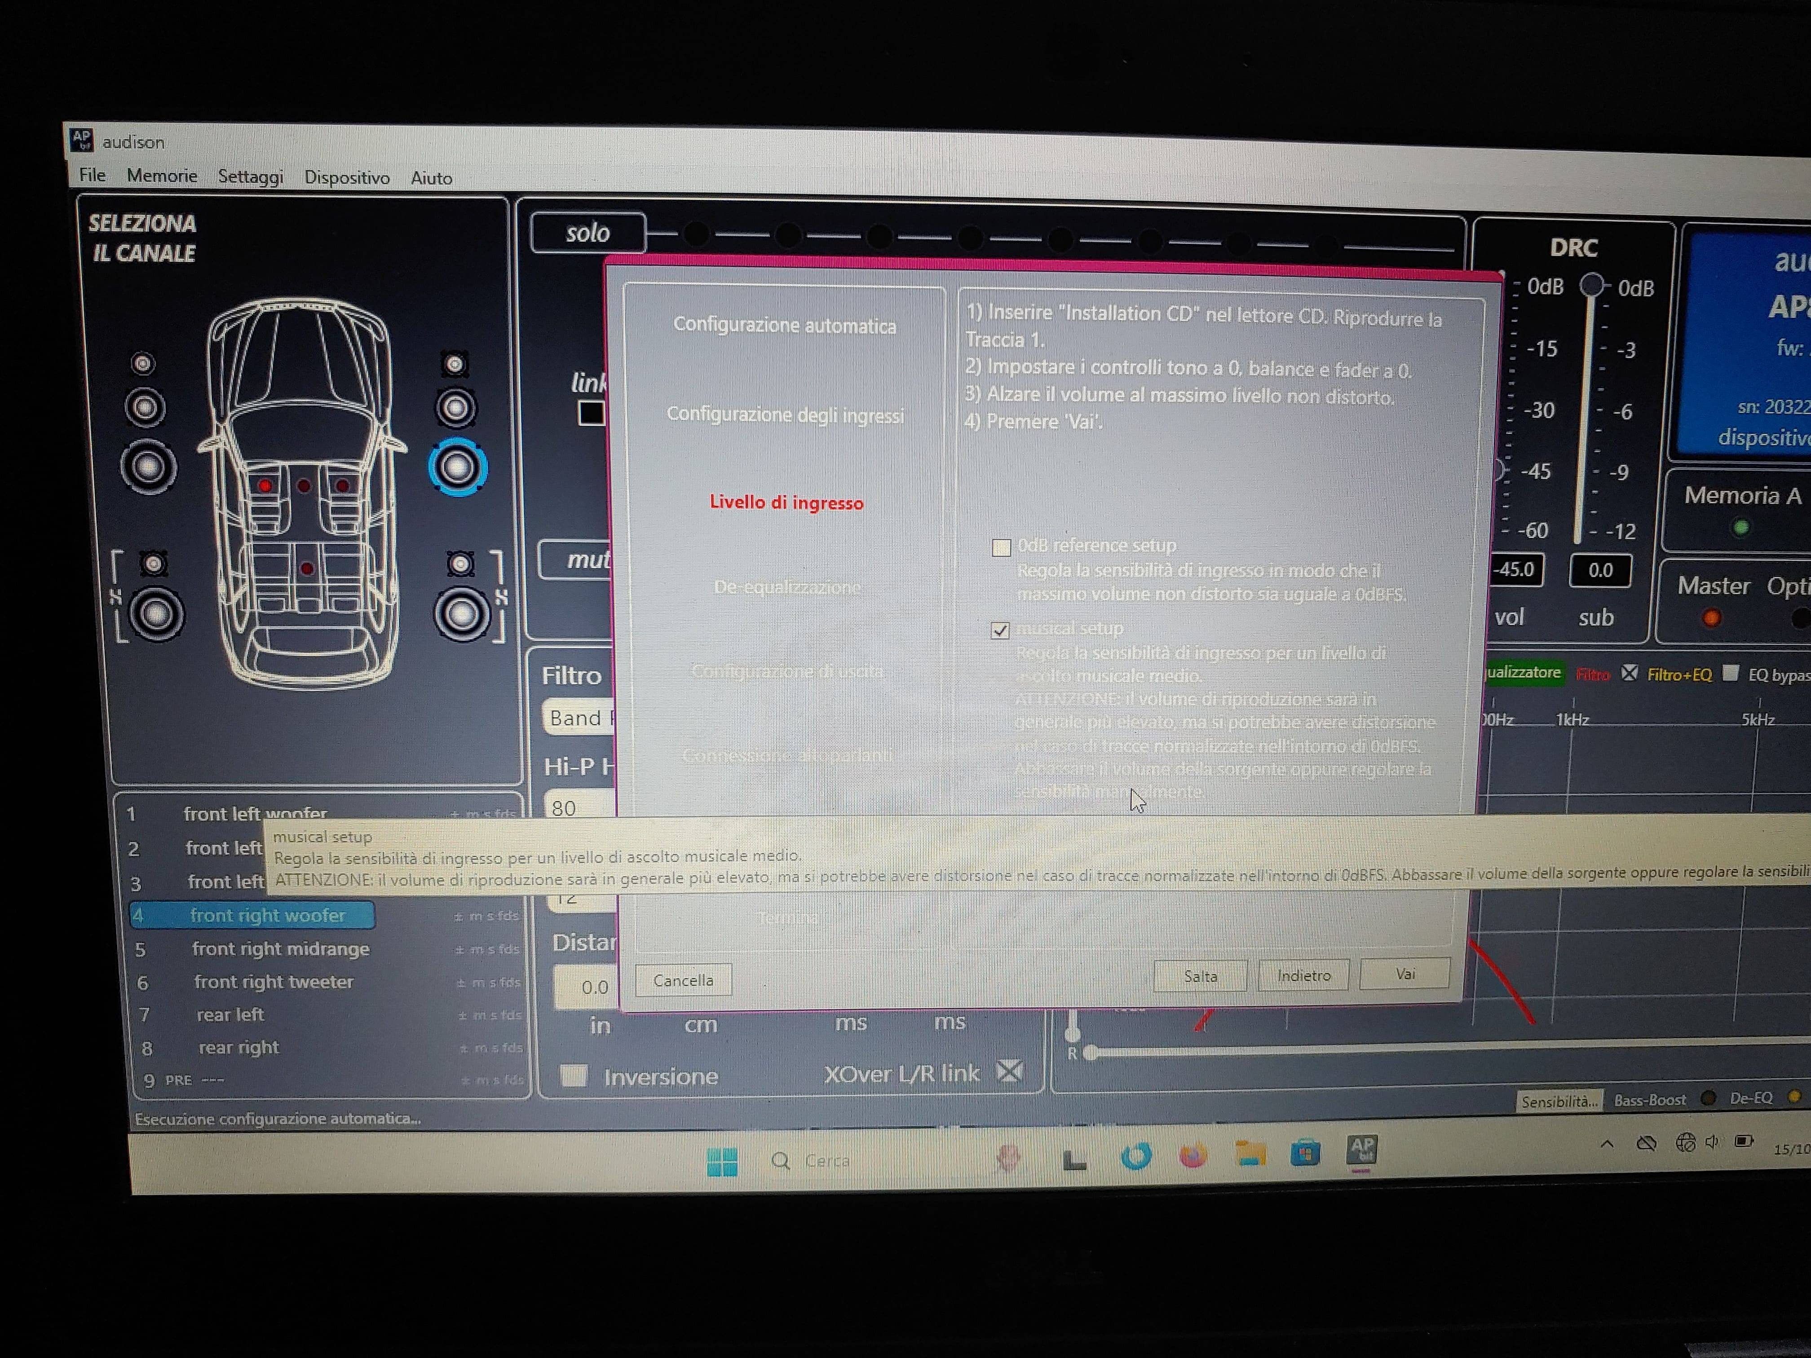
Task: Click the globe network icon in tray
Action: (1685, 1143)
